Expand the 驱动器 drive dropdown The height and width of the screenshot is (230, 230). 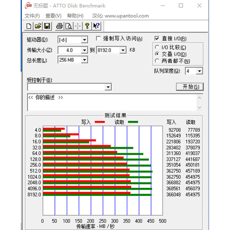coord(84,40)
